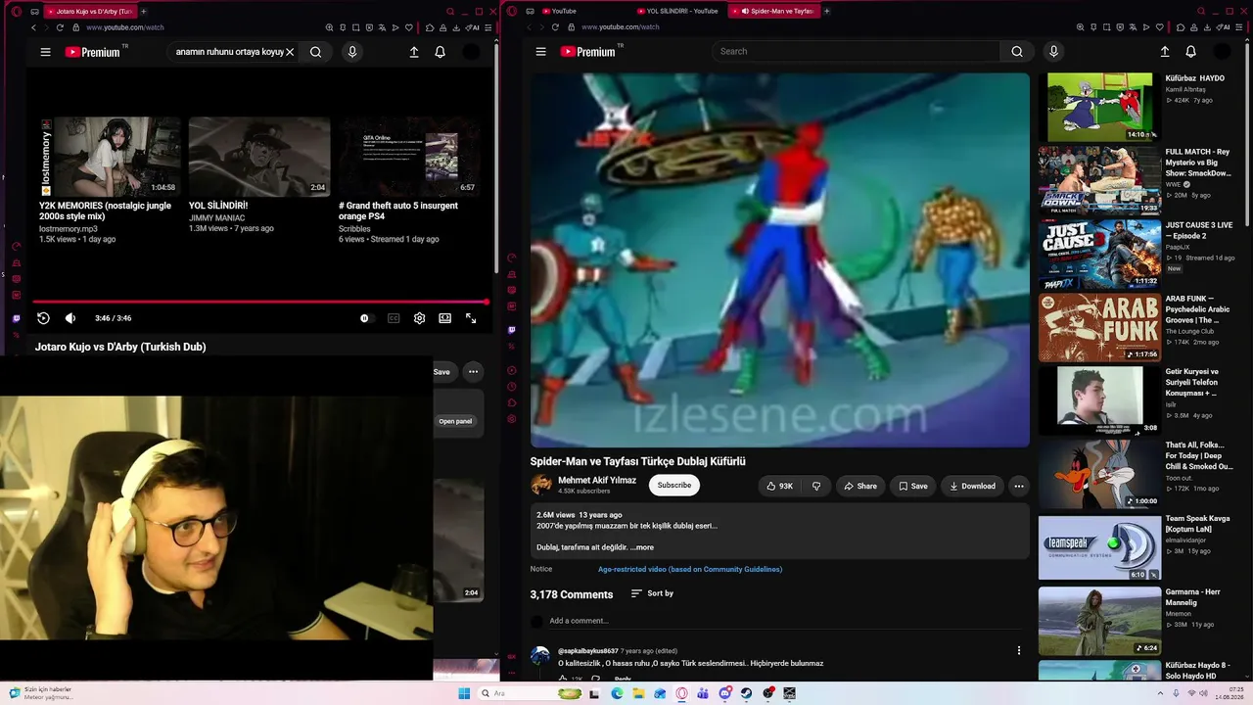Open ARAB FUNK recommended video
Screen dimensions: 1253x705
point(1099,327)
